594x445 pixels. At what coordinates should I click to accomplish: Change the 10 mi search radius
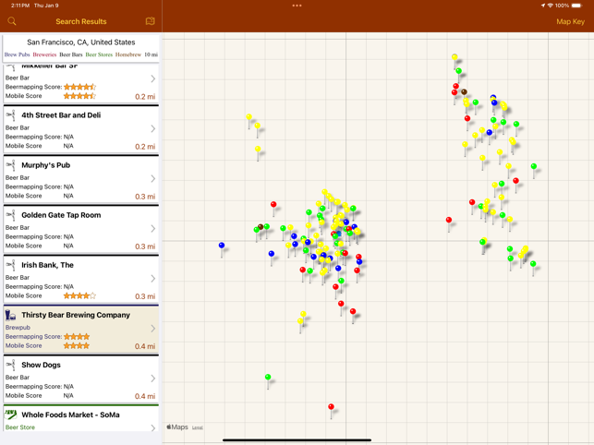pyautogui.click(x=151, y=54)
